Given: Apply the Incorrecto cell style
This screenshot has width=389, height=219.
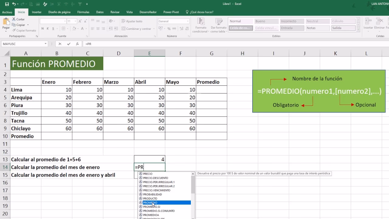Looking at the screenshot, I should point(292,21).
